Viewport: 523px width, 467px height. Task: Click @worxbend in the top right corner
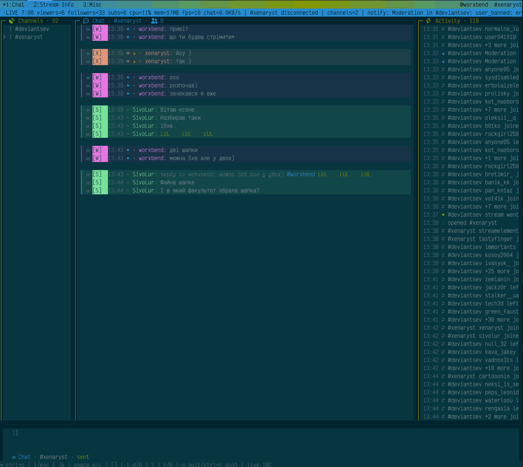pos(474,5)
